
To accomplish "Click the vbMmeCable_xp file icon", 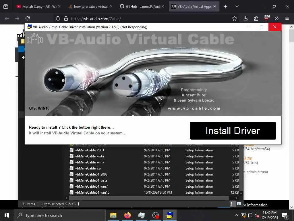I will pyautogui.click(x=71, y=168).
